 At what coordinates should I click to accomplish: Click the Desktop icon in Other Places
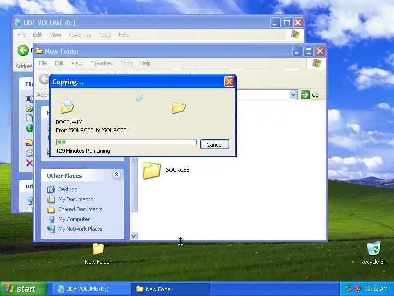51,189
